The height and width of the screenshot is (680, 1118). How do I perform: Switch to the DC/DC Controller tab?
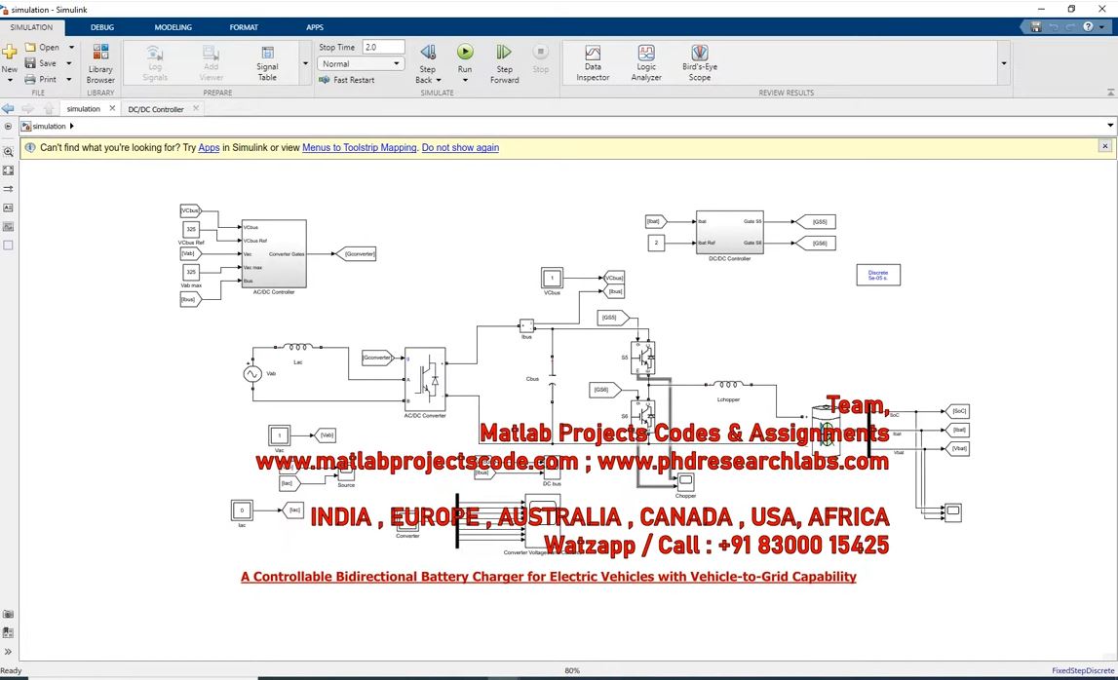156,109
